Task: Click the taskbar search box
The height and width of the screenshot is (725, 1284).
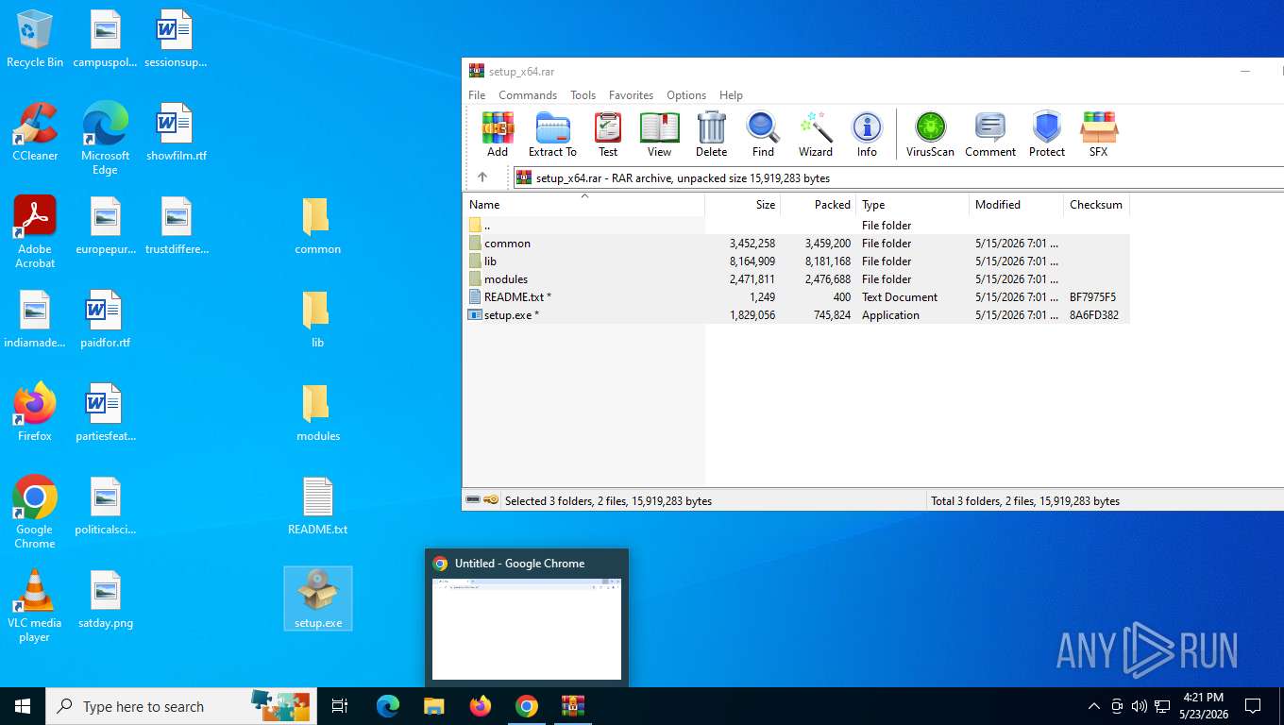Action: (x=179, y=706)
